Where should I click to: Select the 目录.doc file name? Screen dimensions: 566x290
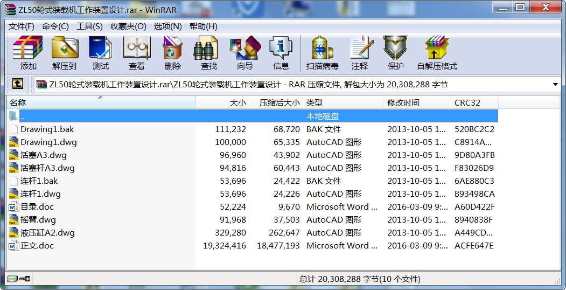point(37,207)
